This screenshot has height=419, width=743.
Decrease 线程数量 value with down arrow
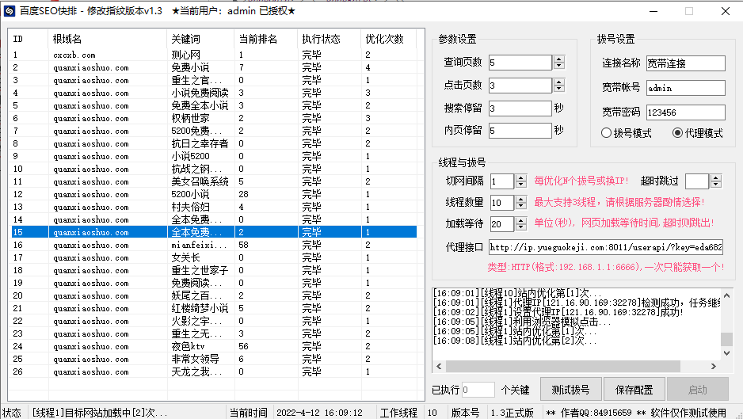[x=521, y=206]
